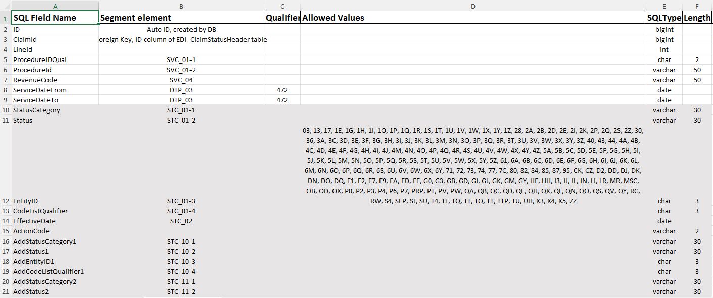Click the AddStatusCategory2 cell

point(55,281)
